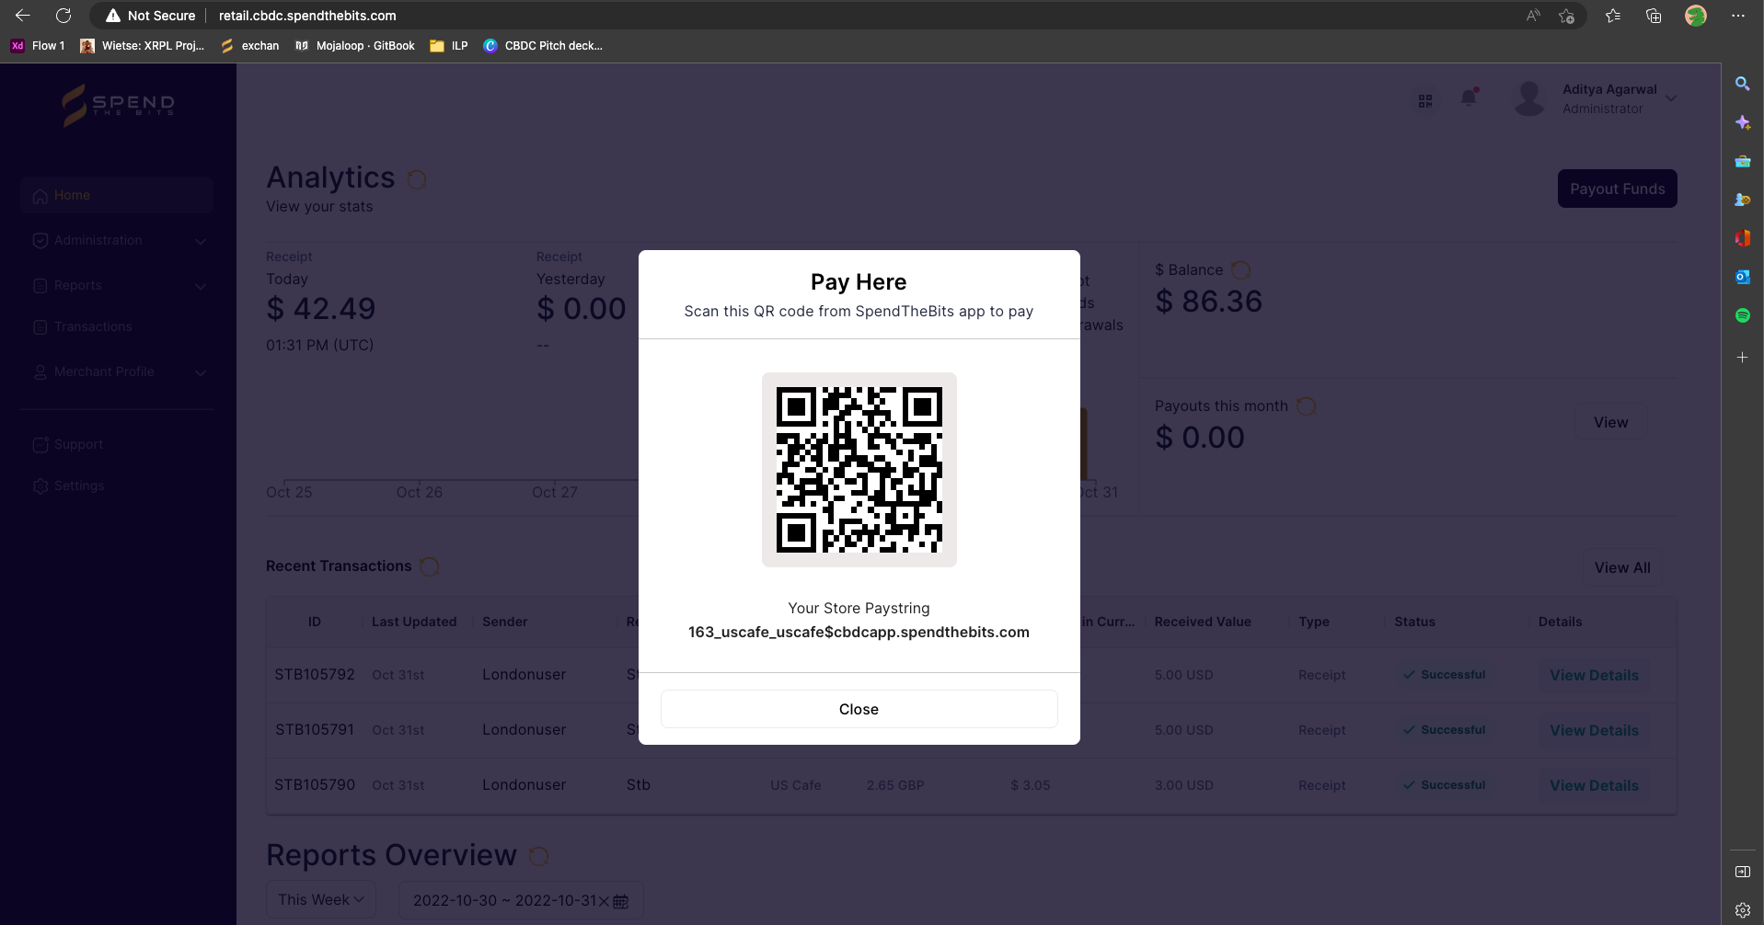Screen dimensions: 1764x925
Task: Open the browser Favorites list
Action: 1613,16
